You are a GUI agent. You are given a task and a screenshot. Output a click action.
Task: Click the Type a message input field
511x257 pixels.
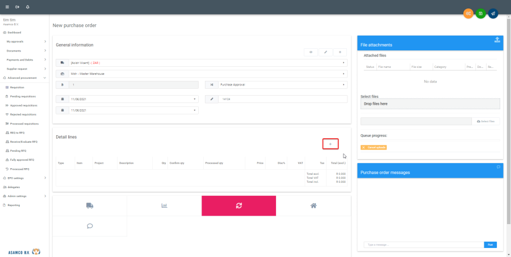pyautogui.click(x=423, y=245)
